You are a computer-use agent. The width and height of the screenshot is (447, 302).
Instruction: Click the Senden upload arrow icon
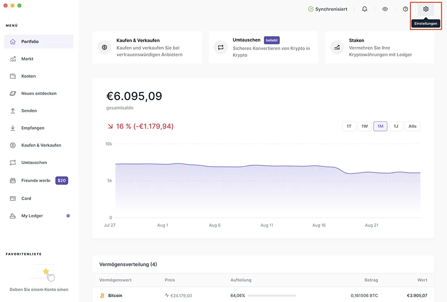(x=13, y=111)
